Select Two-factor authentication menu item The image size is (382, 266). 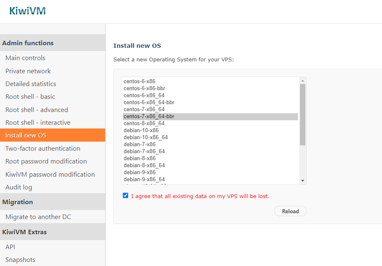[43, 148]
